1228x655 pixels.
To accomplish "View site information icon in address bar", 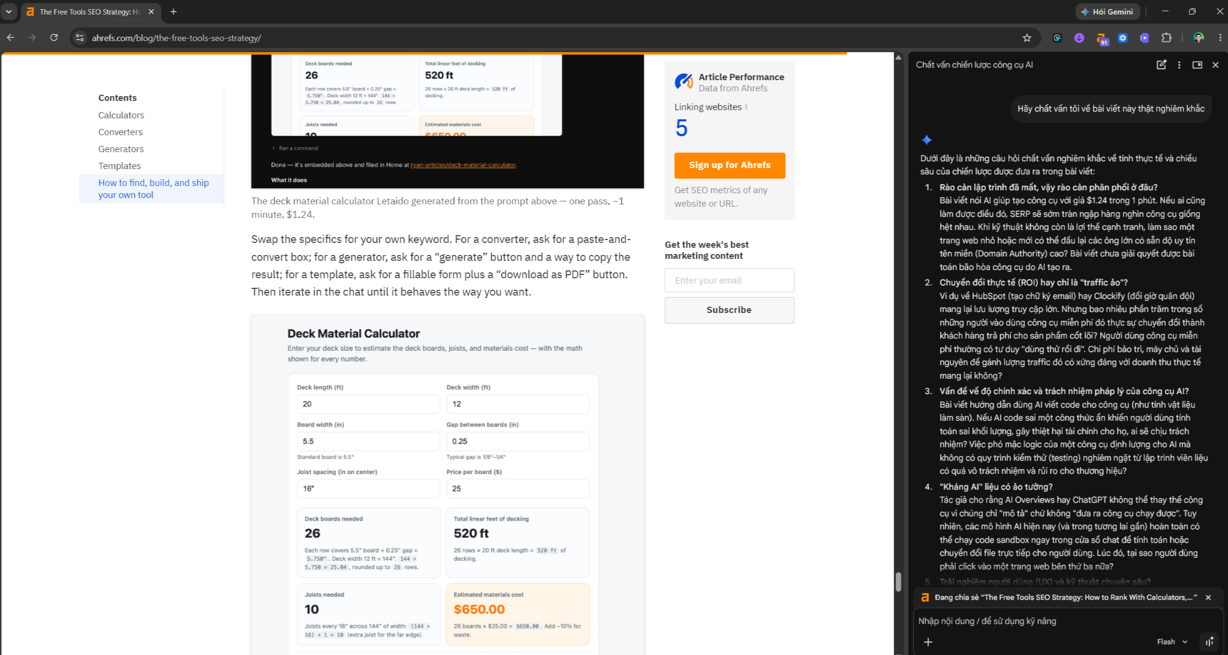I will (x=80, y=38).
